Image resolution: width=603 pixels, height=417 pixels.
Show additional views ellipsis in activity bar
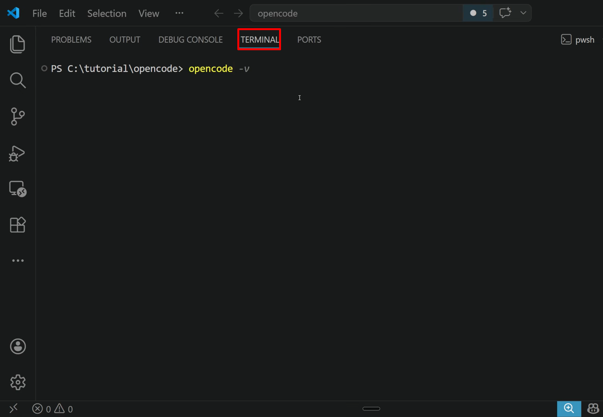[18, 261]
